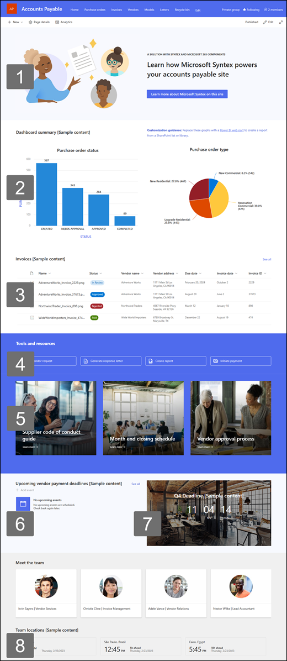Open Letters navigation item
The image size is (287, 661).
click(x=164, y=9)
